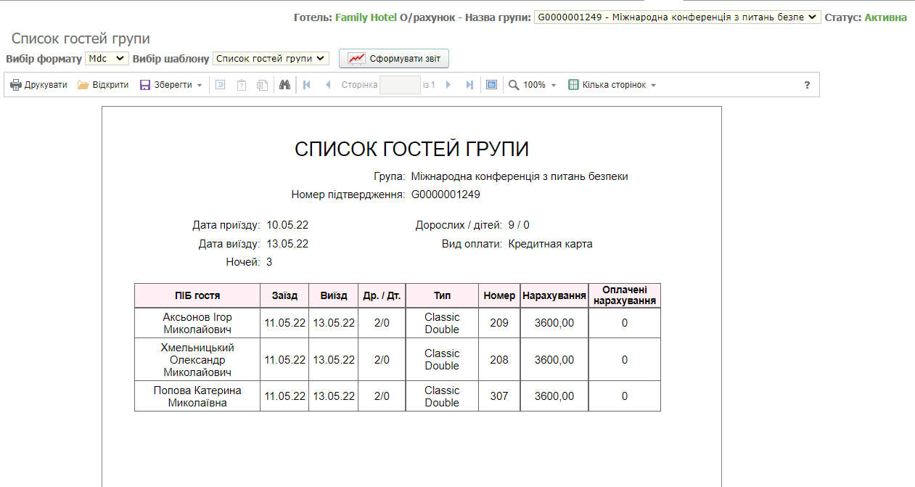Click the binoculars find icon

(285, 85)
